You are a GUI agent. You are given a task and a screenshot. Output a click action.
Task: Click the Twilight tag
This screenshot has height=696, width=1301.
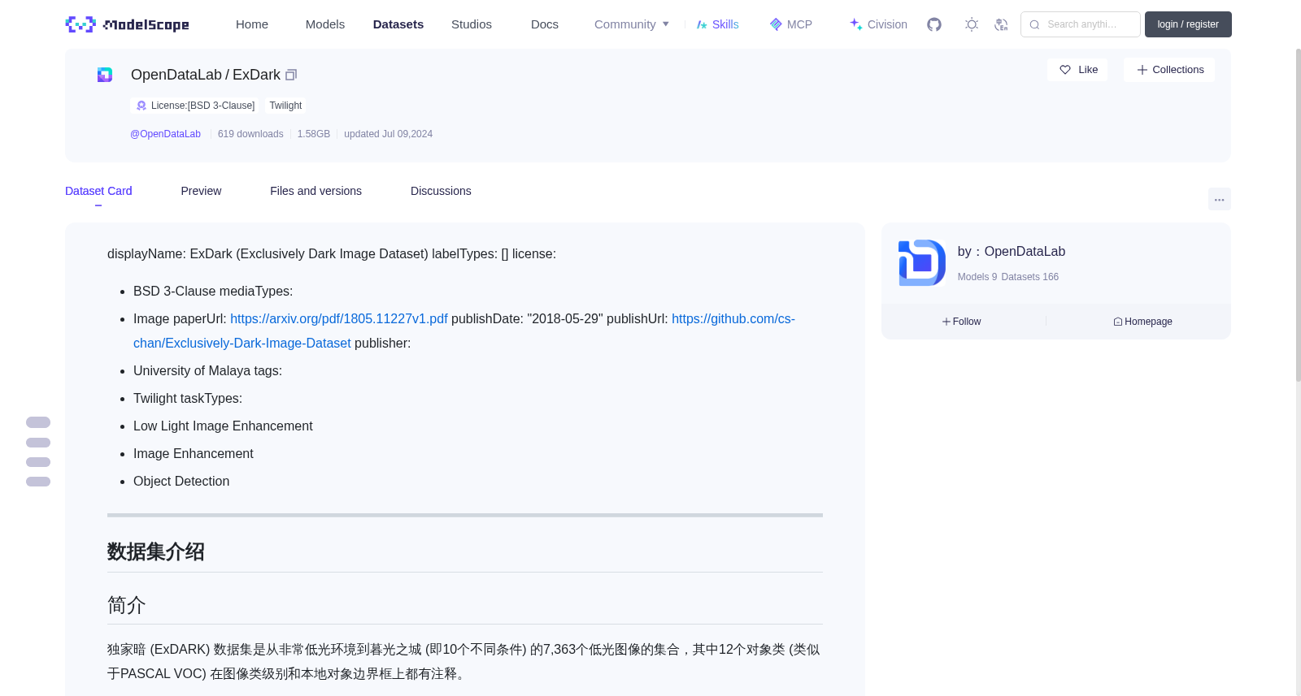pos(285,106)
